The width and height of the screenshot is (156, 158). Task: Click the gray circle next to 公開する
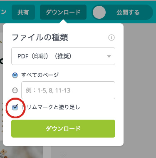(x=99, y=12)
